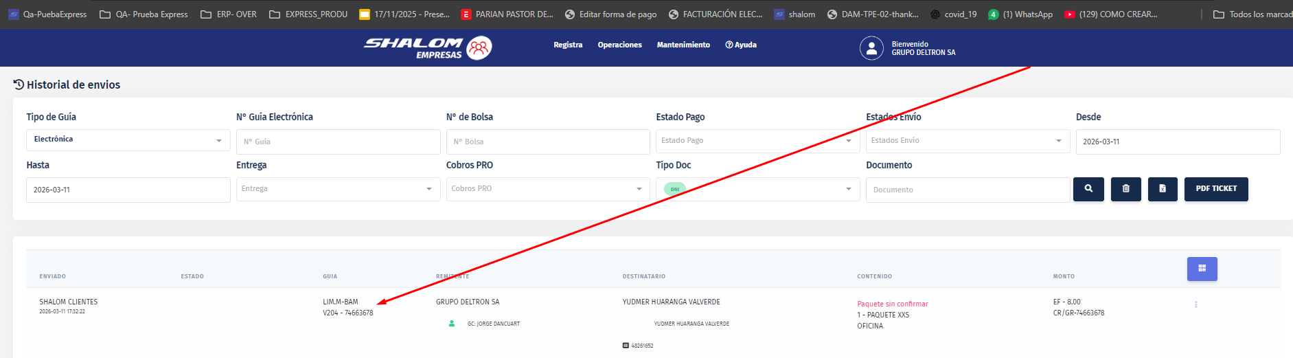Open the three-dot row actions menu
The image size is (1293, 358).
pyautogui.click(x=1195, y=304)
